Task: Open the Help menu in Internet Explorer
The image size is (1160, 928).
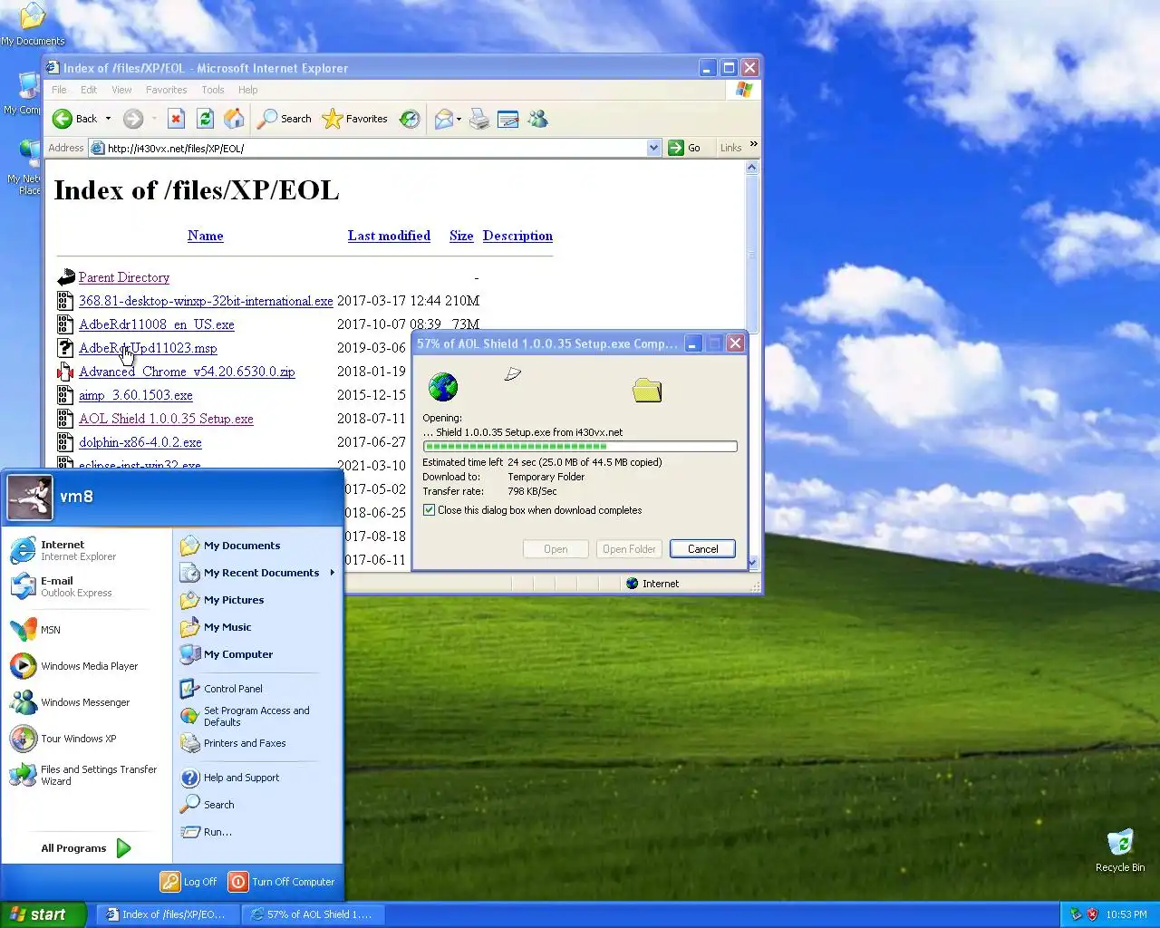Action: 247,90
